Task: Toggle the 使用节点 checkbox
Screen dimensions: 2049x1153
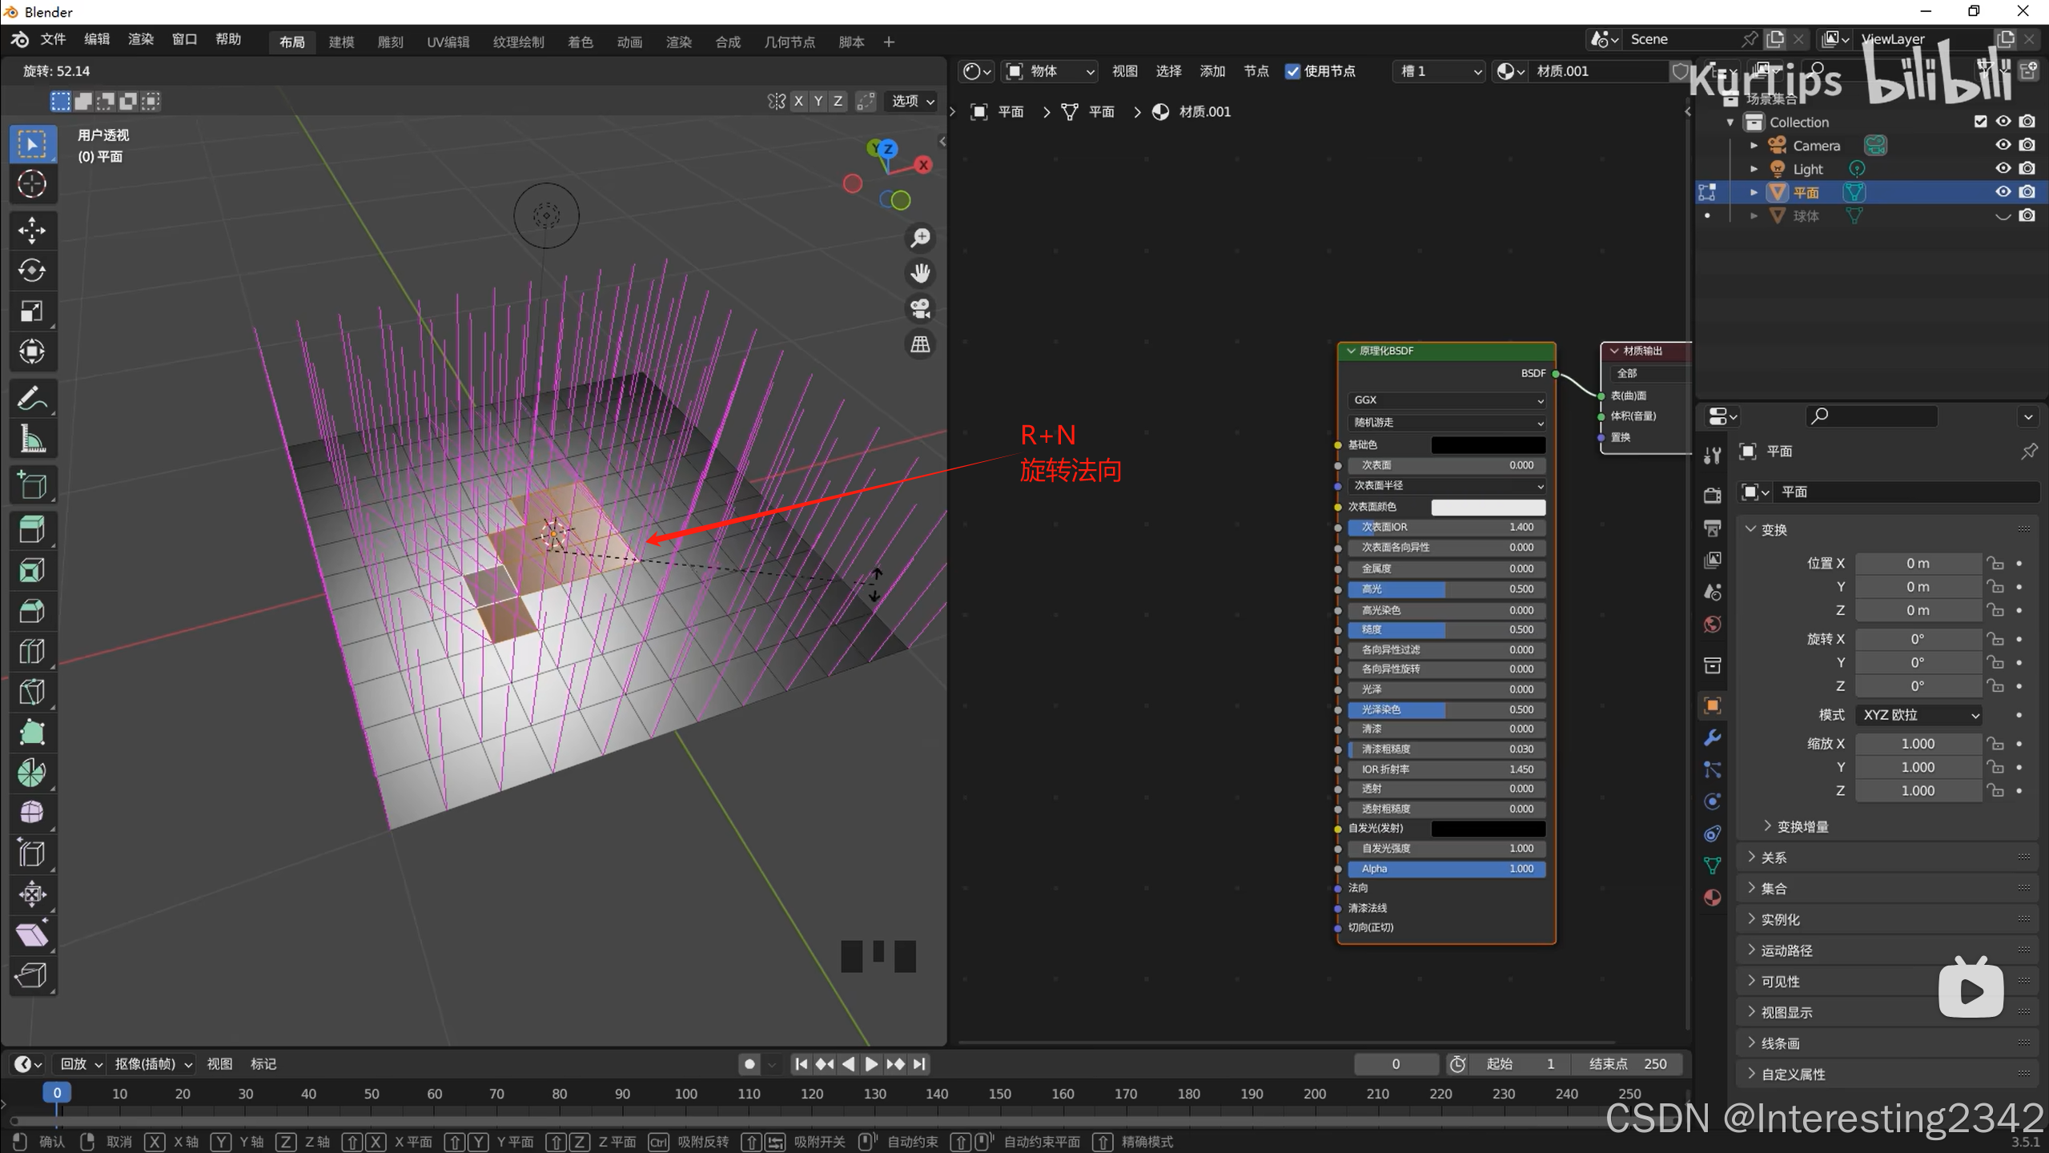Action: pyautogui.click(x=1292, y=71)
